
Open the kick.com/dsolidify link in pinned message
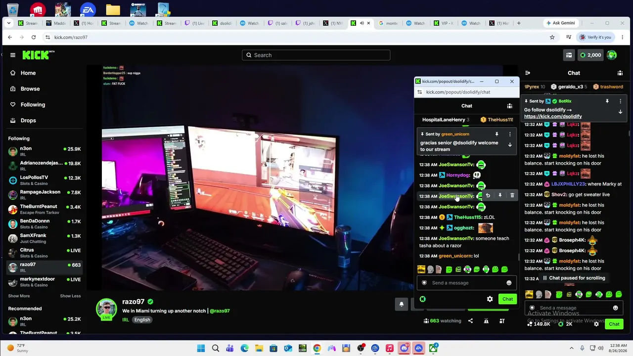553,117
